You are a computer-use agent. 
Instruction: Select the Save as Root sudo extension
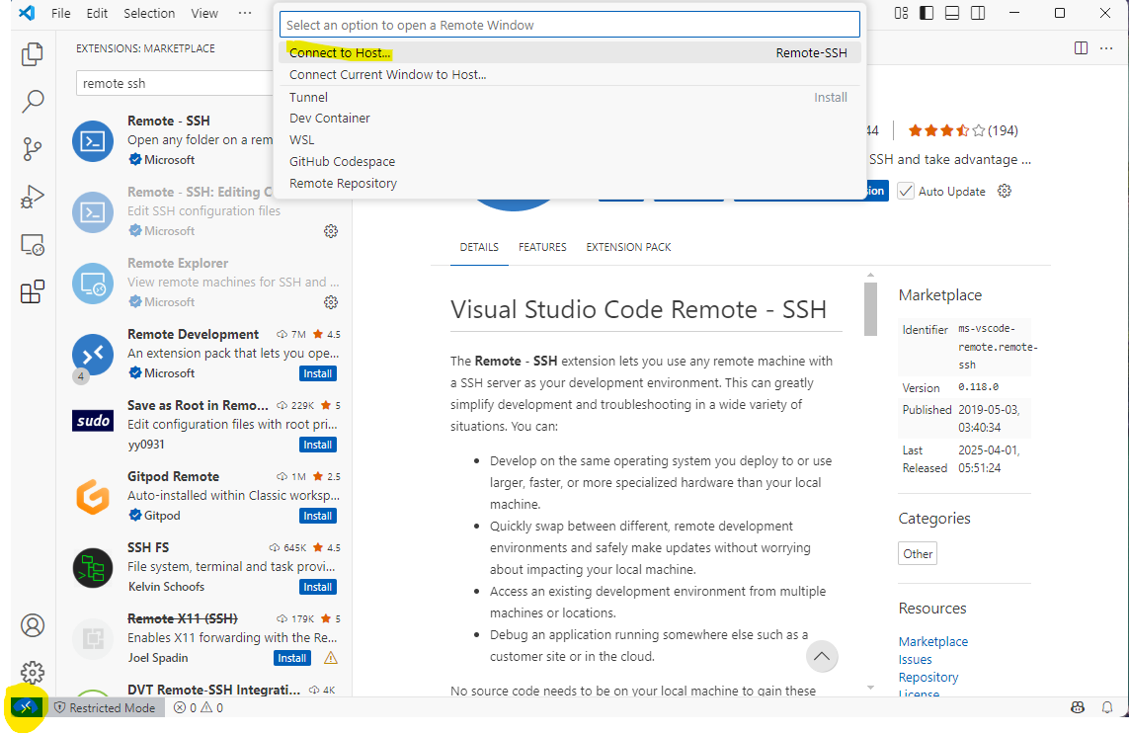point(93,421)
